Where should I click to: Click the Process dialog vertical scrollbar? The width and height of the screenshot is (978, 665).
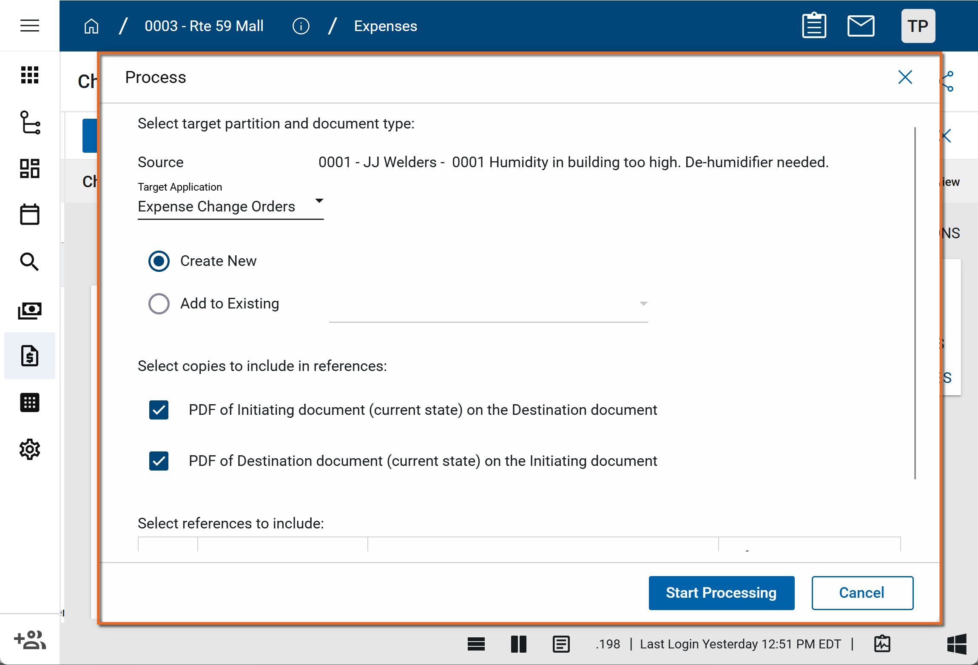915,303
